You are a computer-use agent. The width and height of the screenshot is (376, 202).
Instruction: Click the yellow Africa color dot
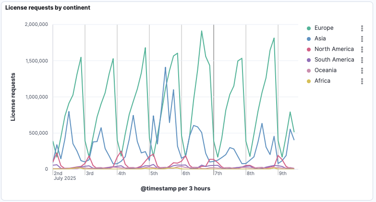pos(308,81)
